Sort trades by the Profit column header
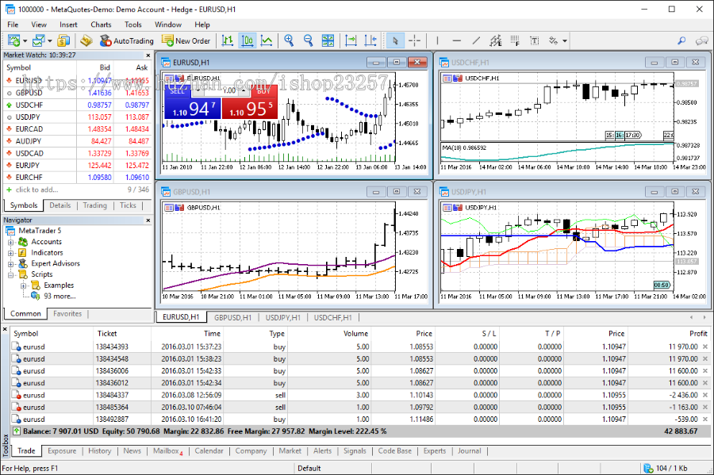714x475 pixels. pyautogui.click(x=670, y=334)
